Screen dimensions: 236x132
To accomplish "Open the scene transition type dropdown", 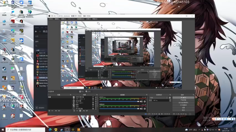I will click(158, 98).
